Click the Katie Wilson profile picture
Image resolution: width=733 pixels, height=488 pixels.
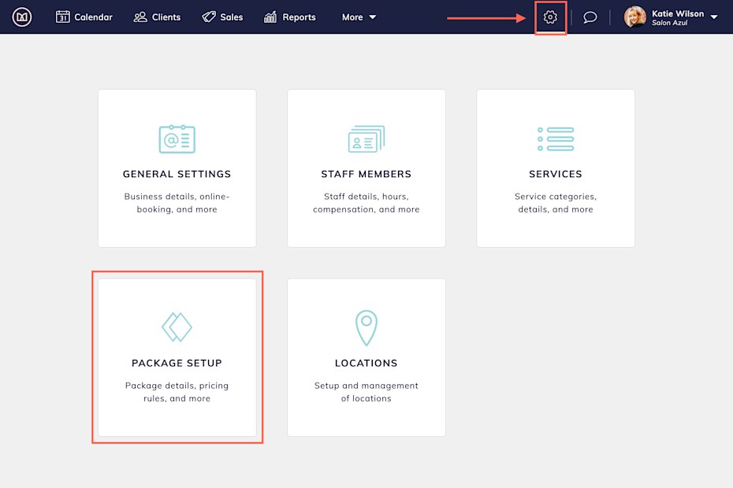(x=634, y=17)
